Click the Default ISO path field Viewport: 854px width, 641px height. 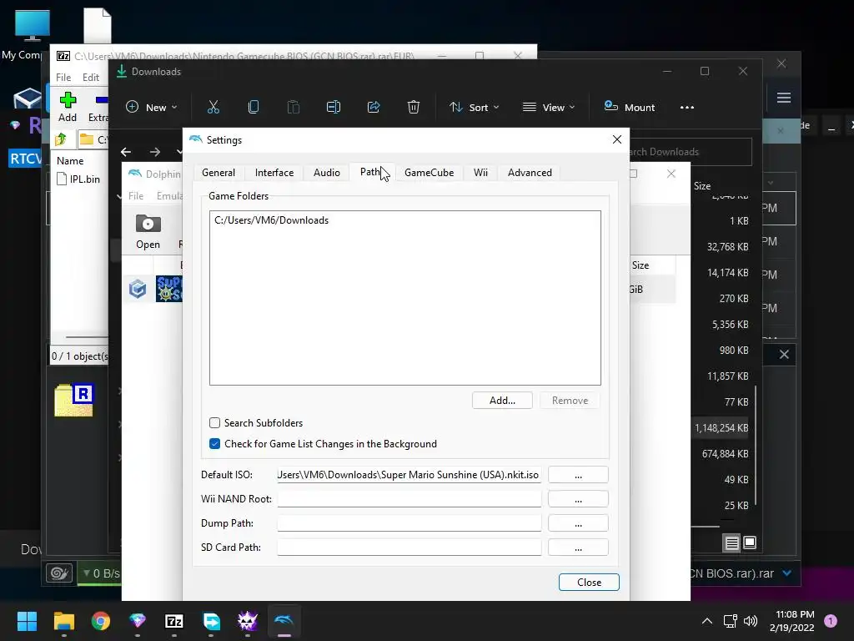[x=409, y=475]
